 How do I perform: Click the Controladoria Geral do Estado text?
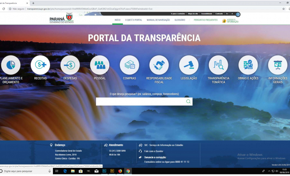coord(68,151)
